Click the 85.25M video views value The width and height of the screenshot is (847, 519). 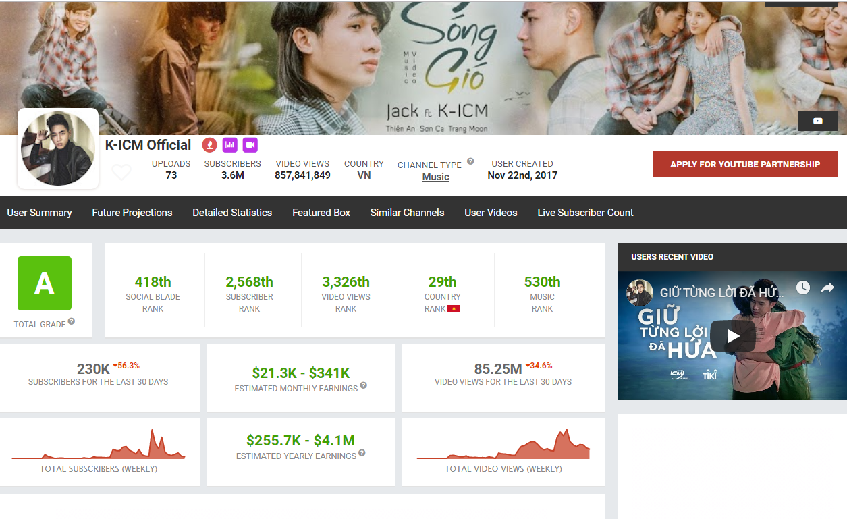[x=498, y=369]
